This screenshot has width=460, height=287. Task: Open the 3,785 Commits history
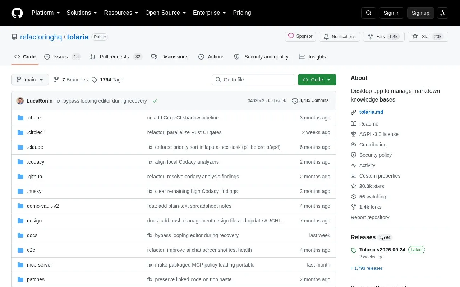pyautogui.click(x=310, y=100)
